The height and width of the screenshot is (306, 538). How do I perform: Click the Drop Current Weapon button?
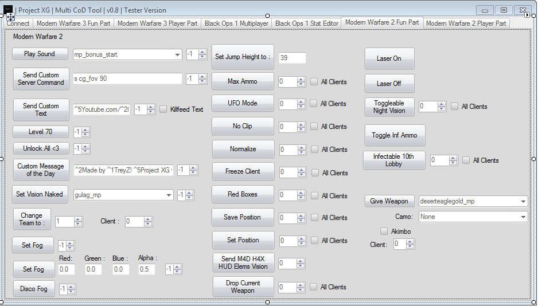pos(243,287)
